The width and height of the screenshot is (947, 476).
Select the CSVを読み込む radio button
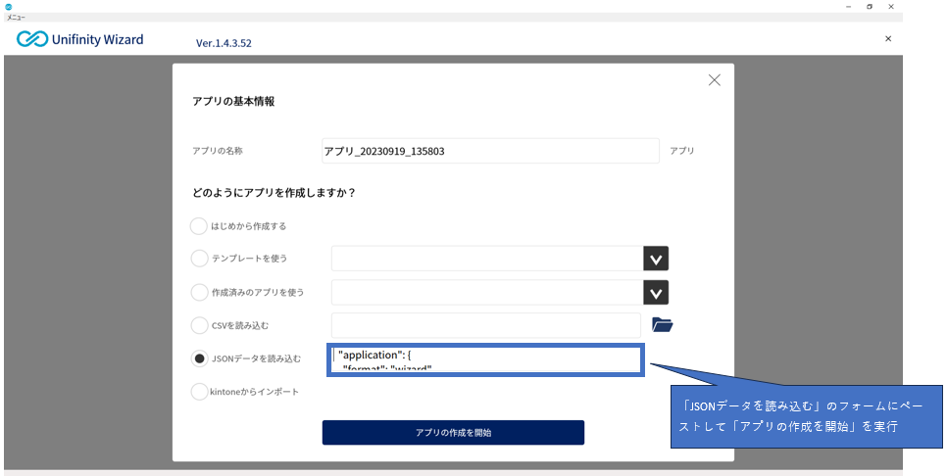[x=199, y=325]
